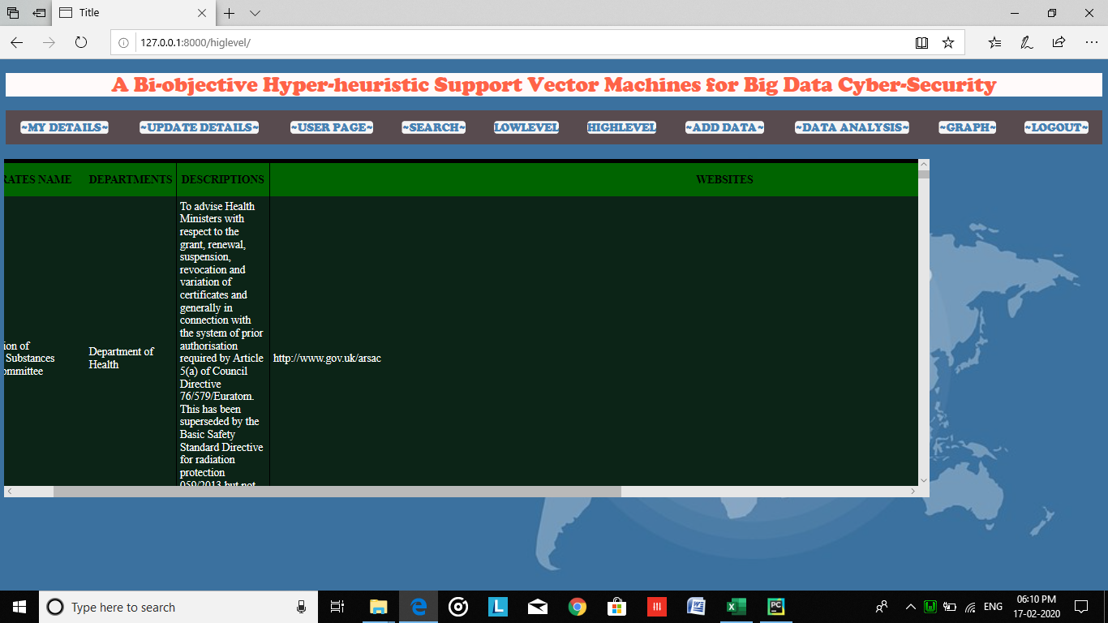Close the Title tab
1108x623 pixels.
[x=202, y=13]
